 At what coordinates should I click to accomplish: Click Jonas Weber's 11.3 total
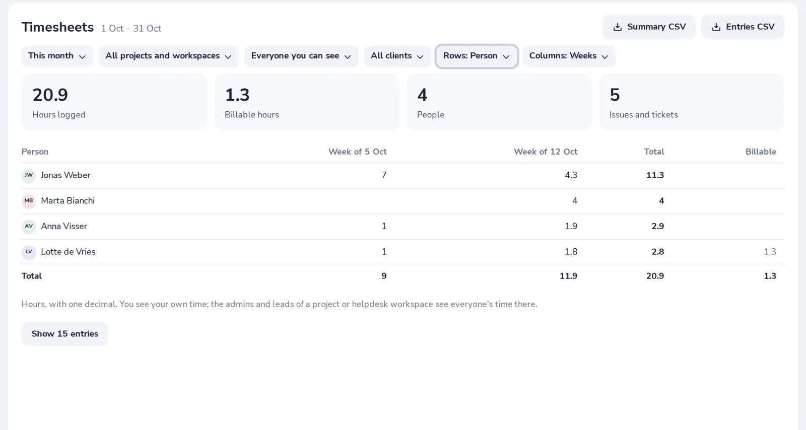(655, 175)
